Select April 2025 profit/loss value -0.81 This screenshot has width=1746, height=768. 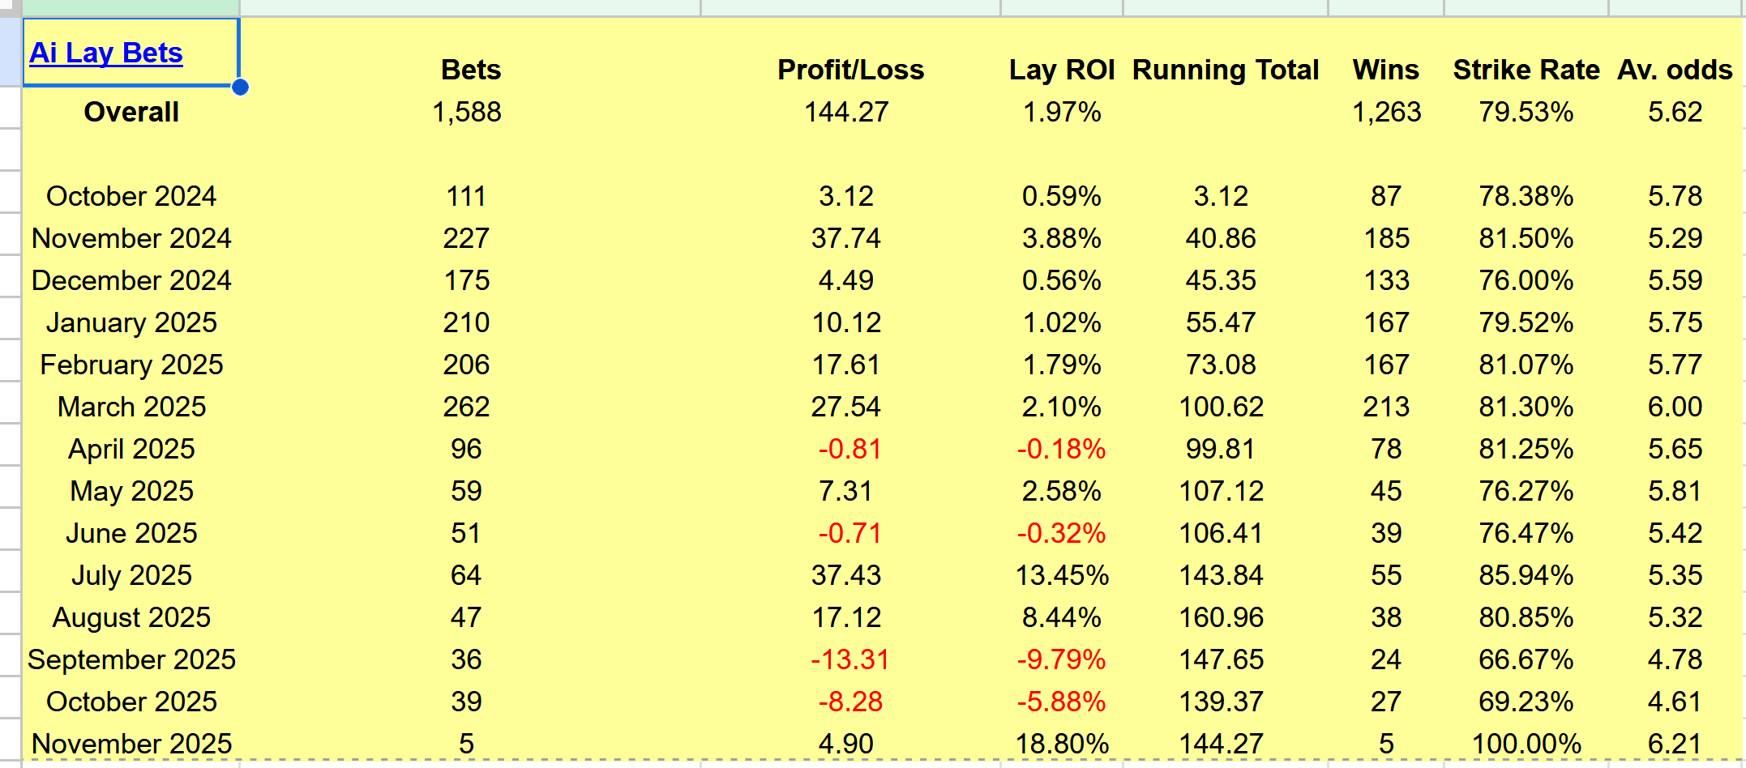pos(849,449)
